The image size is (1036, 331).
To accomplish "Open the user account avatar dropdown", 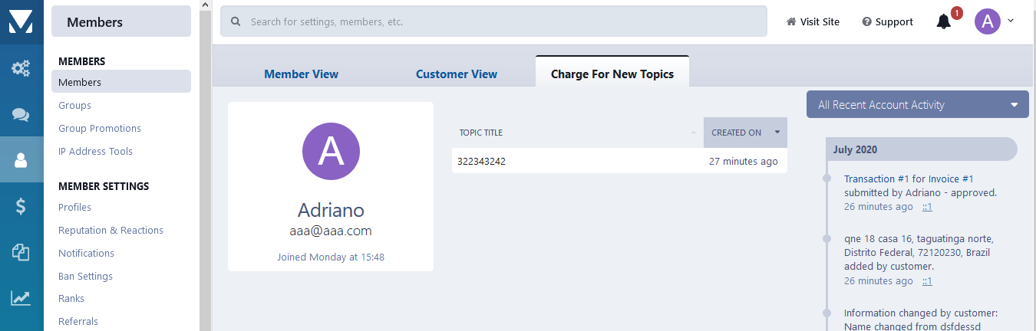I will pyautogui.click(x=995, y=21).
